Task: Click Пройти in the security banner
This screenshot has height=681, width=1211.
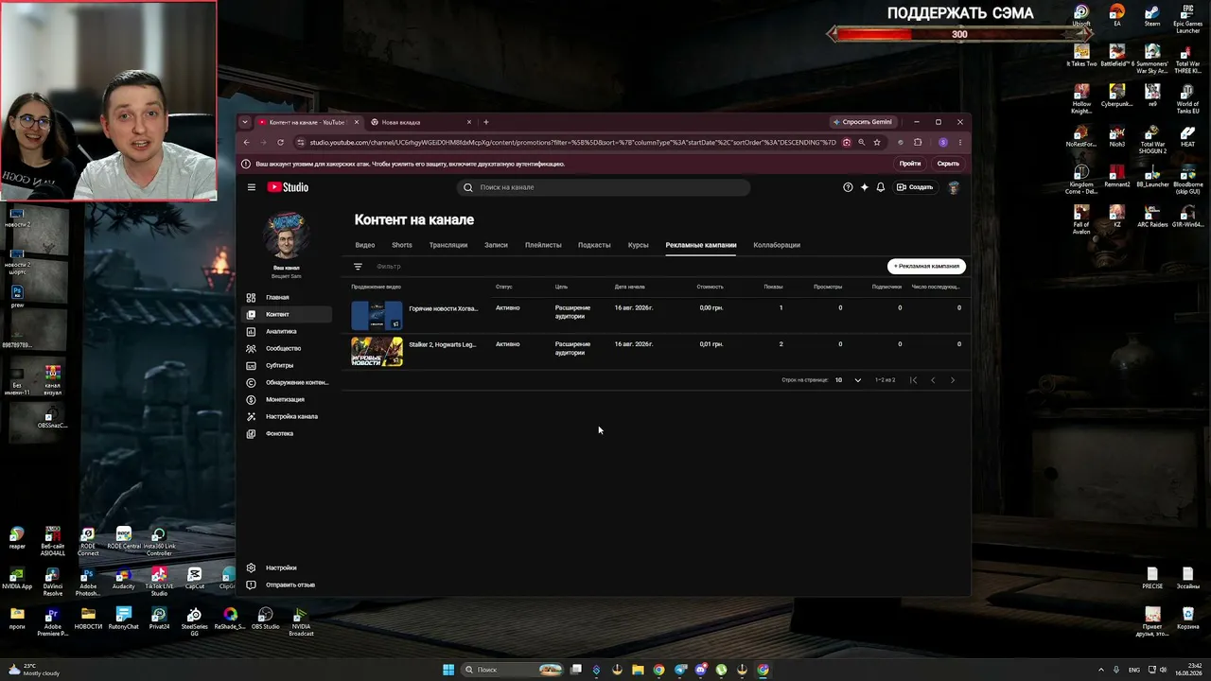Action: click(910, 164)
